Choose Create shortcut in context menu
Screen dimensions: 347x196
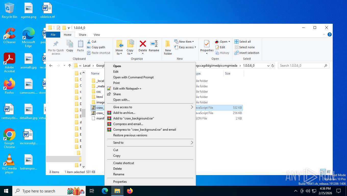(150, 163)
